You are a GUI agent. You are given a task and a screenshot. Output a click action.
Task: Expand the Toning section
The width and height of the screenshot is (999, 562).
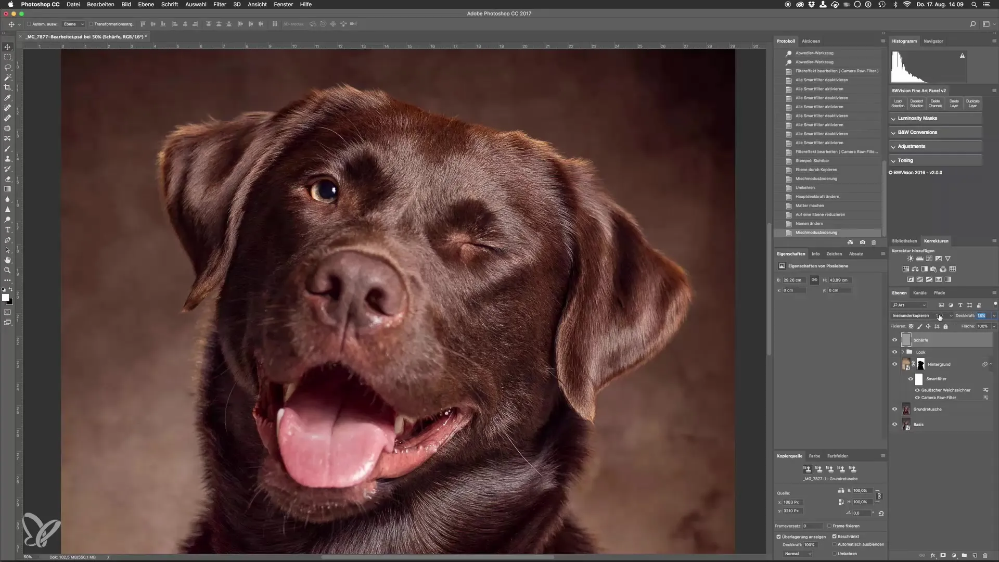[935, 161]
